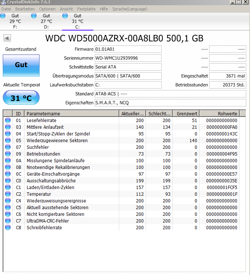Click status orb of Mittlere Anlaufzeit row
Screen dimensions: 250x275
click(x=8, y=127)
